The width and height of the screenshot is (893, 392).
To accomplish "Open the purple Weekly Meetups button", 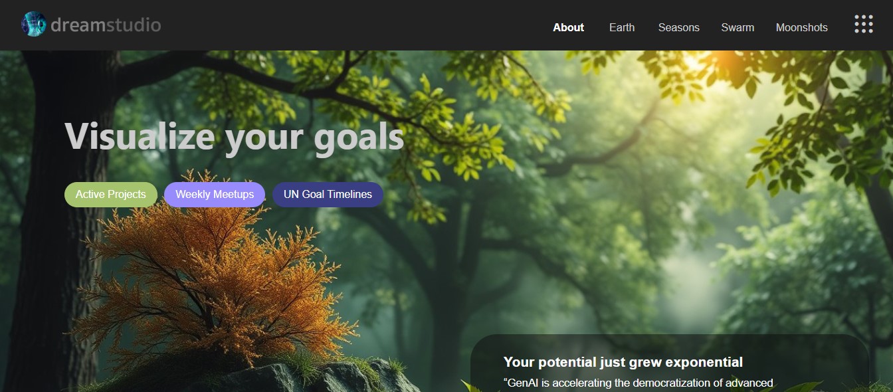I will (x=215, y=195).
